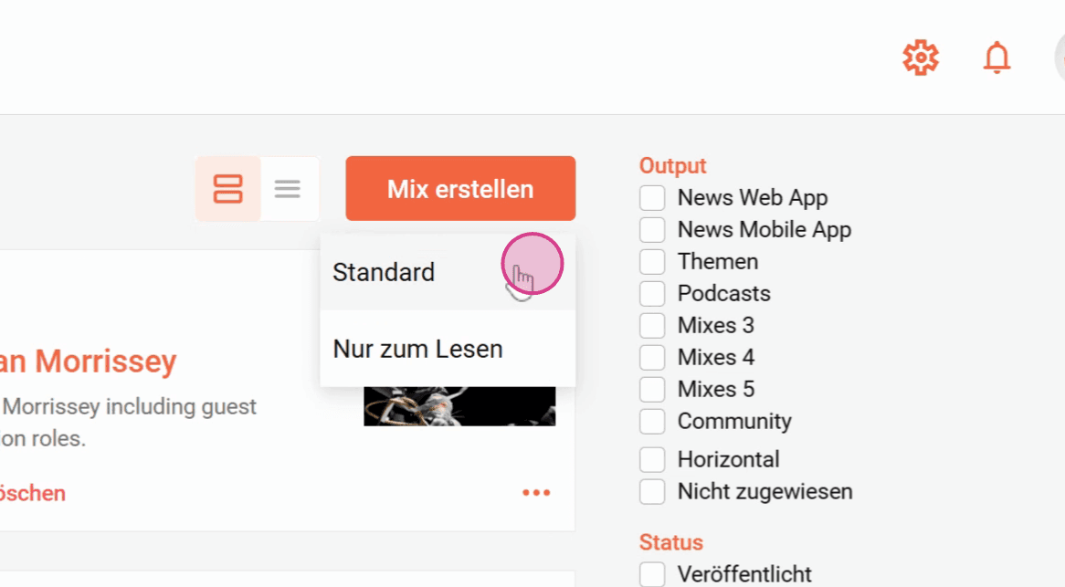Choose Nur zum Lesen option

pos(448,349)
